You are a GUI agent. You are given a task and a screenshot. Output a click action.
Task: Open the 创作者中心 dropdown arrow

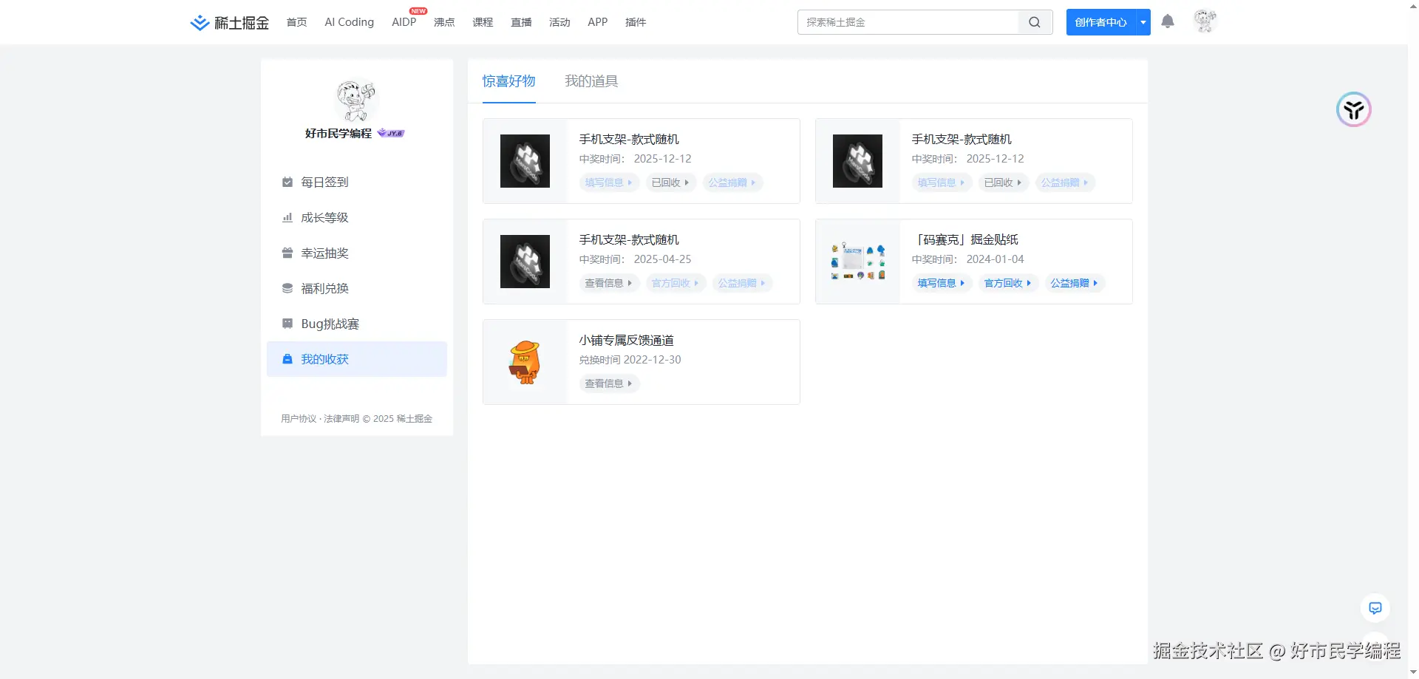(1143, 22)
